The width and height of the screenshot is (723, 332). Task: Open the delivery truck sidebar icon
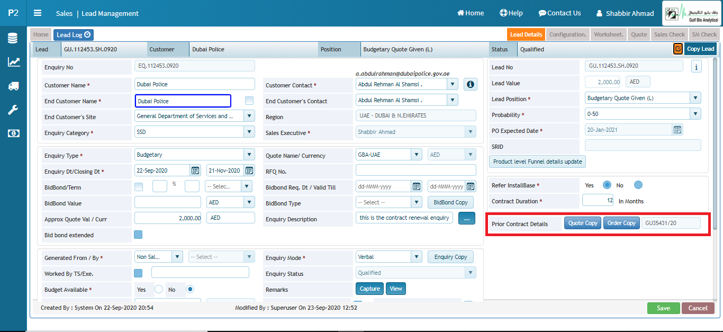13,86
